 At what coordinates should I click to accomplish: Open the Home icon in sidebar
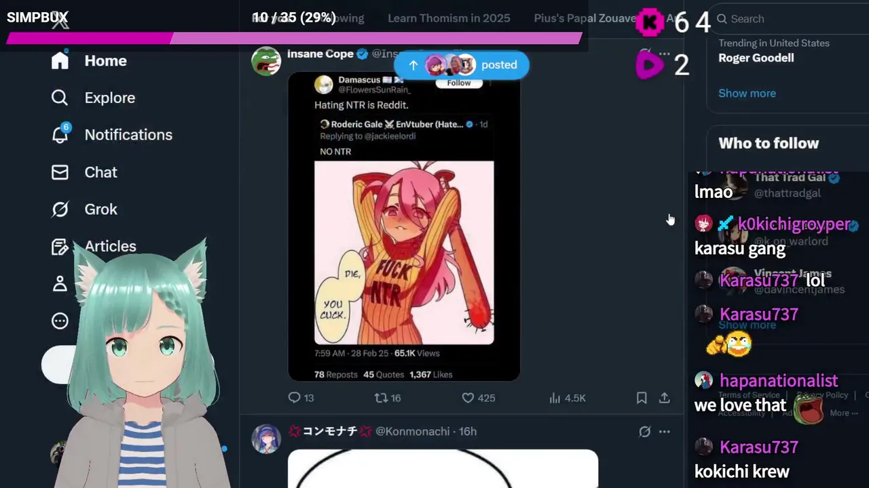coord(60,60)
